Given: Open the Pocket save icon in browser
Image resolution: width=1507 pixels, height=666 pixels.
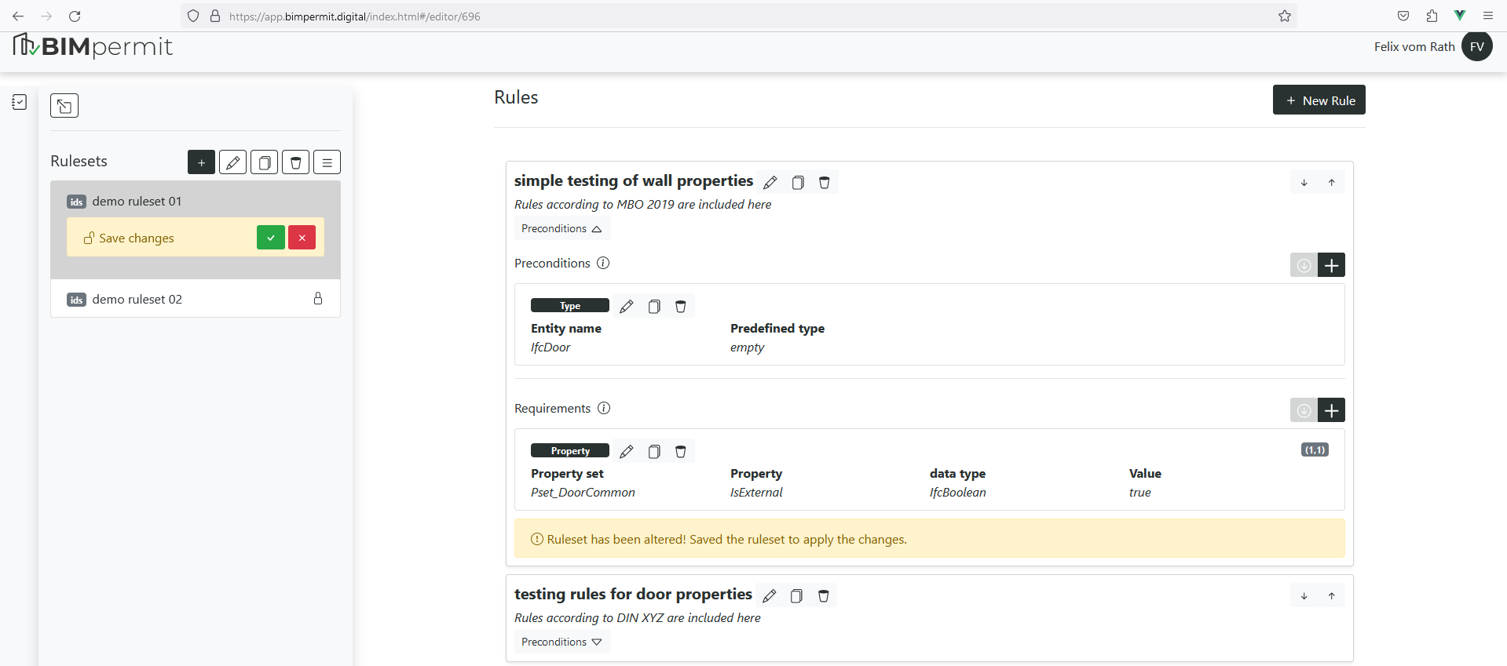Looking at the screenshot, I should pos(1403,16).
